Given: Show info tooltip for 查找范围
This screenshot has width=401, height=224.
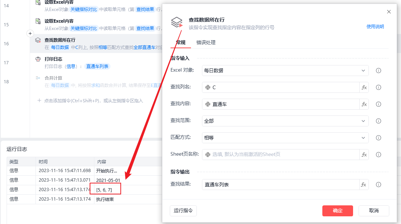Looking at the screenshot, I should tap(379, 121).
